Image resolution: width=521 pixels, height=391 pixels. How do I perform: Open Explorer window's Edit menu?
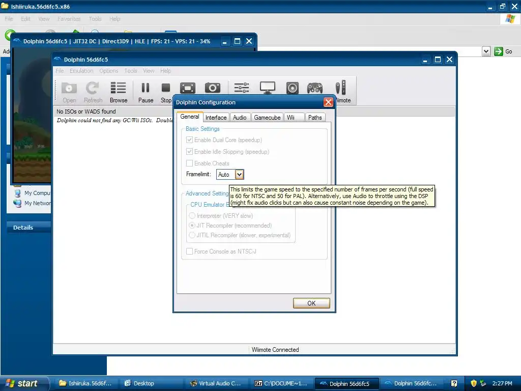[25, 19]
